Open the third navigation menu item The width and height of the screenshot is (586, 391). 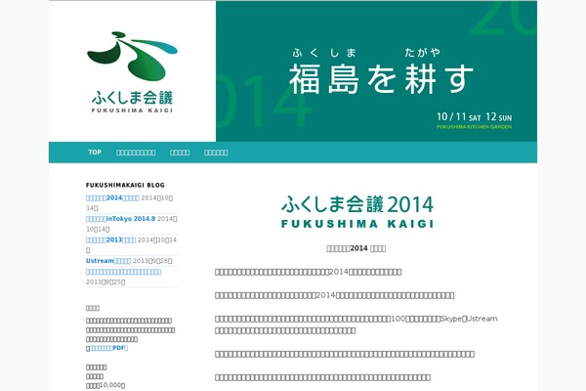180,152
